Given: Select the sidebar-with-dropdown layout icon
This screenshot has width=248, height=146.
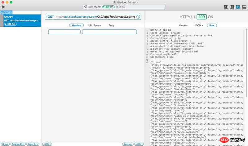Looking at the screenshot, I should [232, 7].
